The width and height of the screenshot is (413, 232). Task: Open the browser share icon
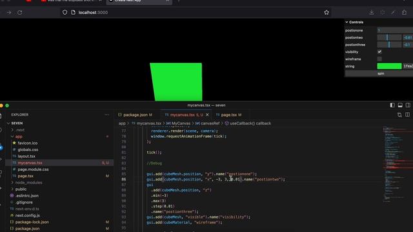[x=404, y=12]
